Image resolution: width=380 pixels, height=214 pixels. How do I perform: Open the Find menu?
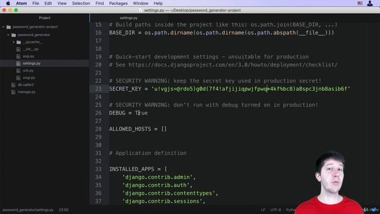(99, 4)
